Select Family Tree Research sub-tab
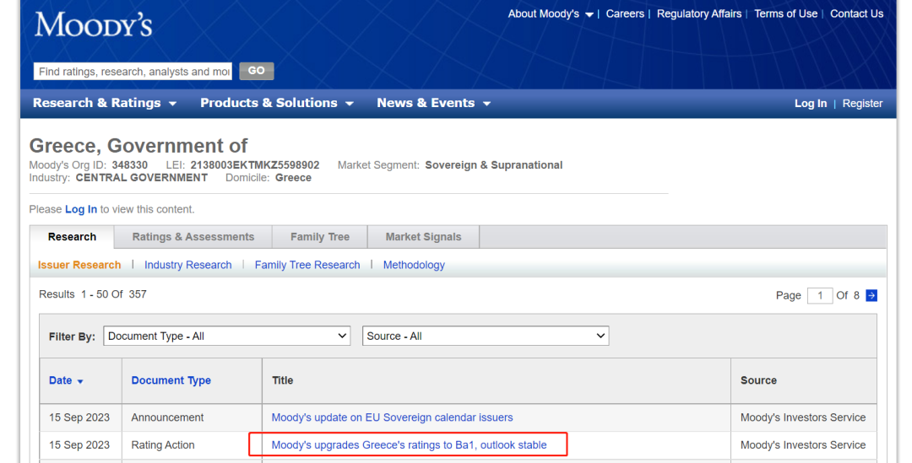Viewport: 912px width, 463px height. pos(307,265)
